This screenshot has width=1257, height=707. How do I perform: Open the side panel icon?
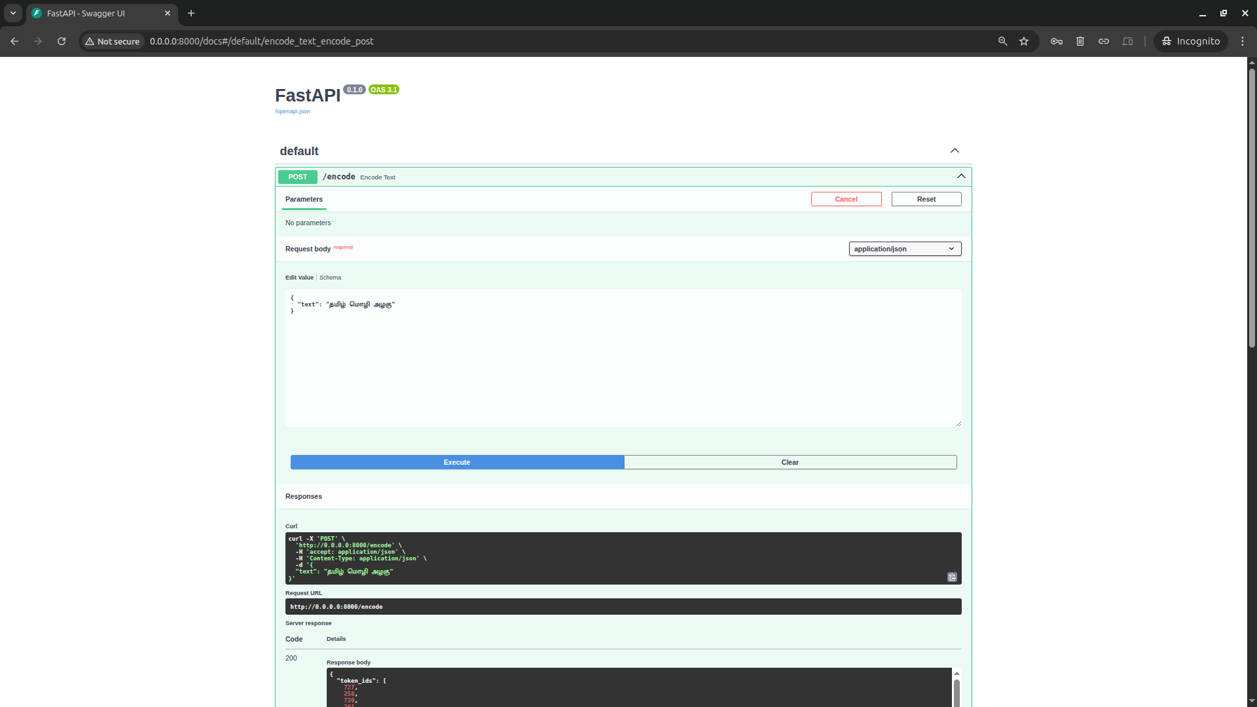tap(1127, 41)
